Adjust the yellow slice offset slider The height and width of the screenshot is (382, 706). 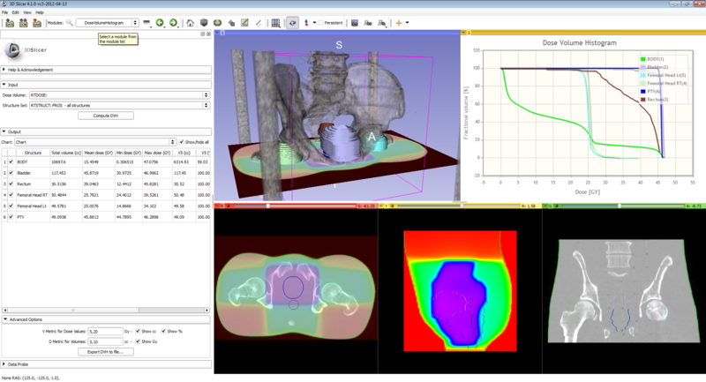pos(459,206)
